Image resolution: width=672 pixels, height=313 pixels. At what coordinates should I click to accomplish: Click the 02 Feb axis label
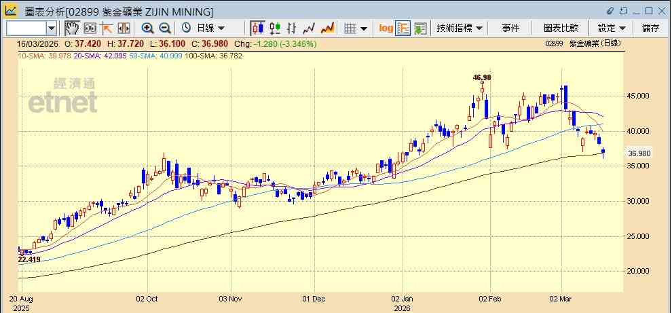[x=491, y=299]
